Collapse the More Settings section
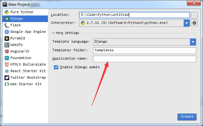The height and width of the screenshot is (126, 203). coord(53,33)
